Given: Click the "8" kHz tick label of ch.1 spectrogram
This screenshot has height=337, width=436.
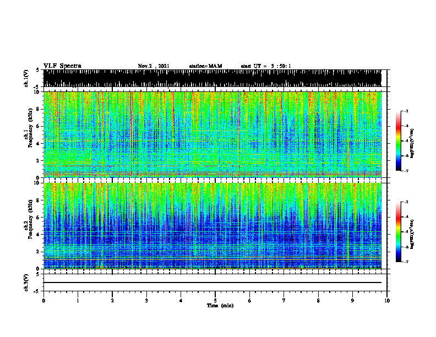Looking at the screenshot, I should (x=39, y=109).
